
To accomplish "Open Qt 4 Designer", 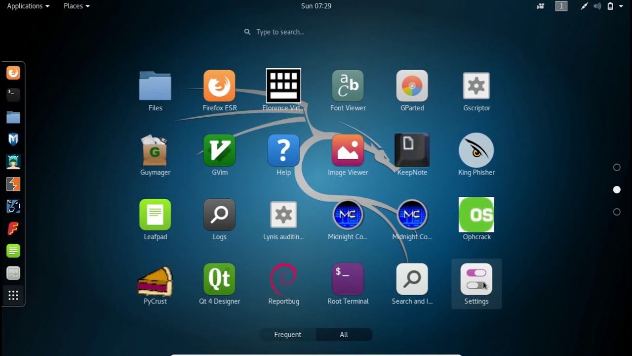I will tap(219, 284).
